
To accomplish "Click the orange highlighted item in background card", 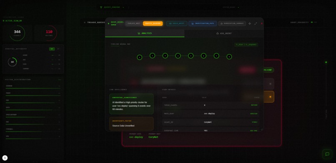I will pos(269,97).
